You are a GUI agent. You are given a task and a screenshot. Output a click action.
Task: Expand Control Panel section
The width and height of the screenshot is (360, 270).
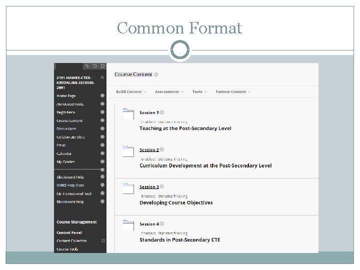[69, 232]
